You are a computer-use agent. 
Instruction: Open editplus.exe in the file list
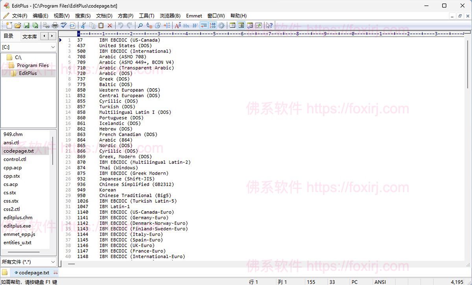[18, 226]
